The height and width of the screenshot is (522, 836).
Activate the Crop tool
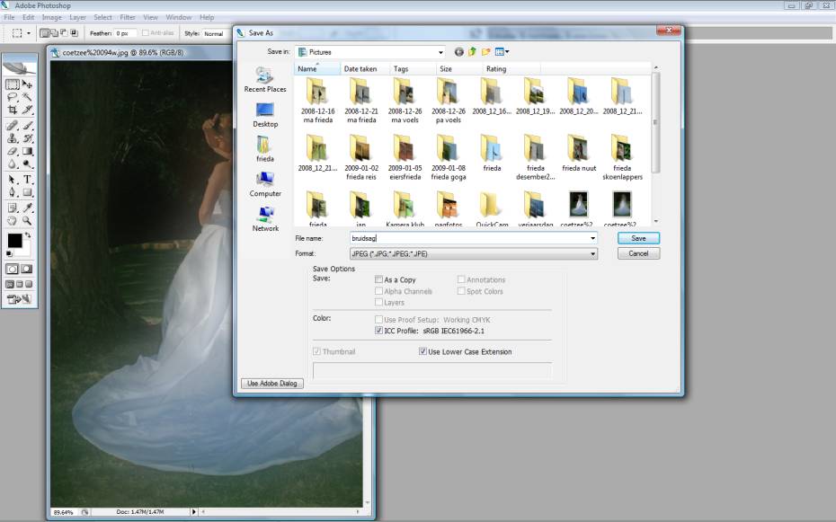tap(12, 111)
